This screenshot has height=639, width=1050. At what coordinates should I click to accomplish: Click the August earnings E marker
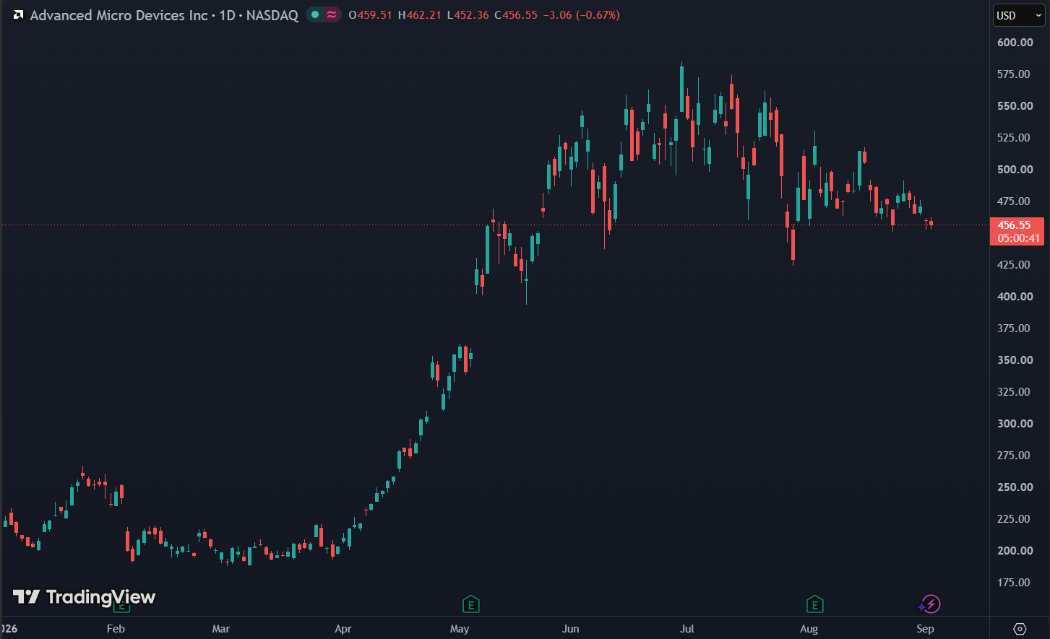(814, 604)
